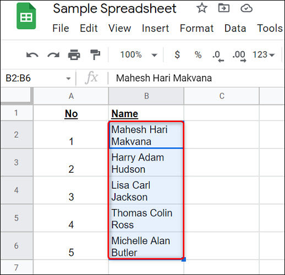Screen dimensions: 285x275
Task: Open the B2:B6 name box dropdown arrow
Action: 68,79
